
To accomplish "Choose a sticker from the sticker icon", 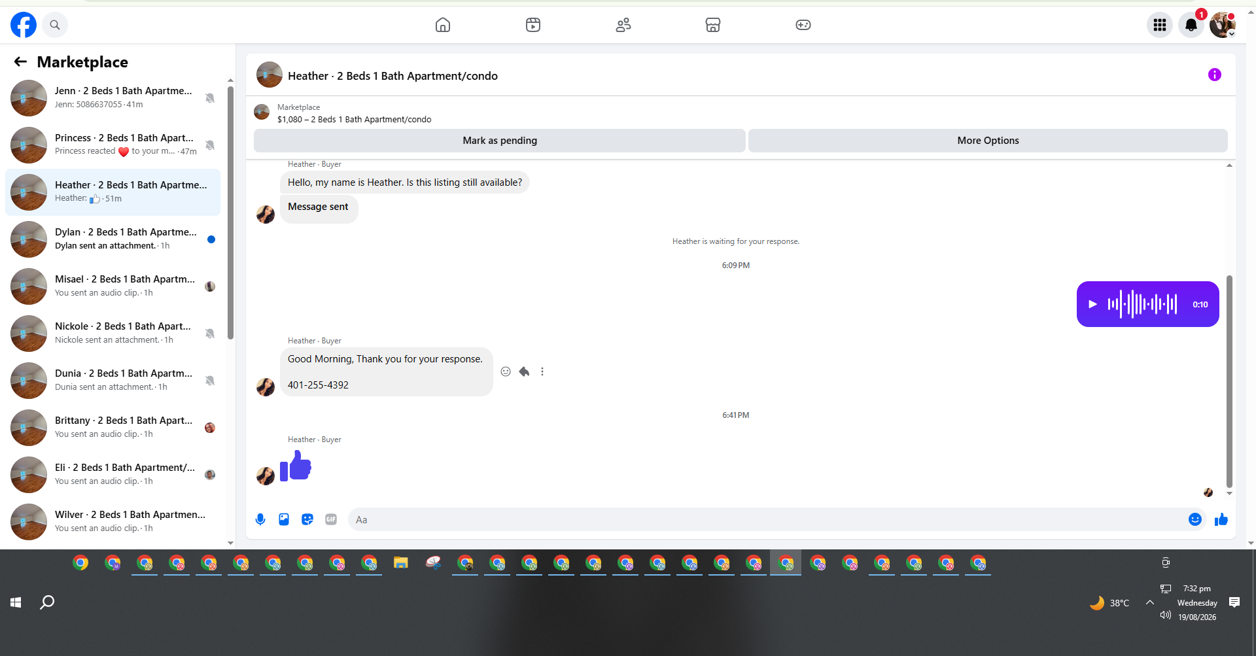I will pos(307,519).
